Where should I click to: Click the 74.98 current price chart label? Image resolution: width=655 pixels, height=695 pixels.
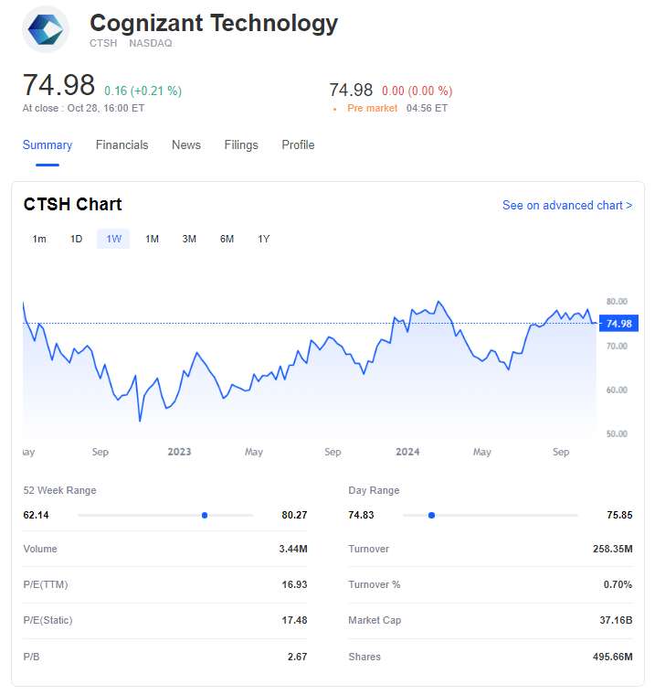pos(618,324)
